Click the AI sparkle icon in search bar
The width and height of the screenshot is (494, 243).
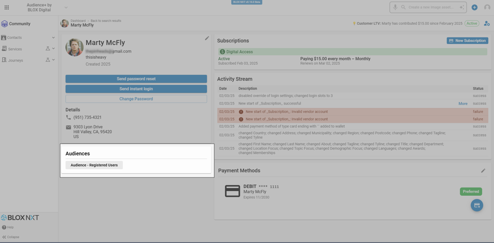(462, 7)
